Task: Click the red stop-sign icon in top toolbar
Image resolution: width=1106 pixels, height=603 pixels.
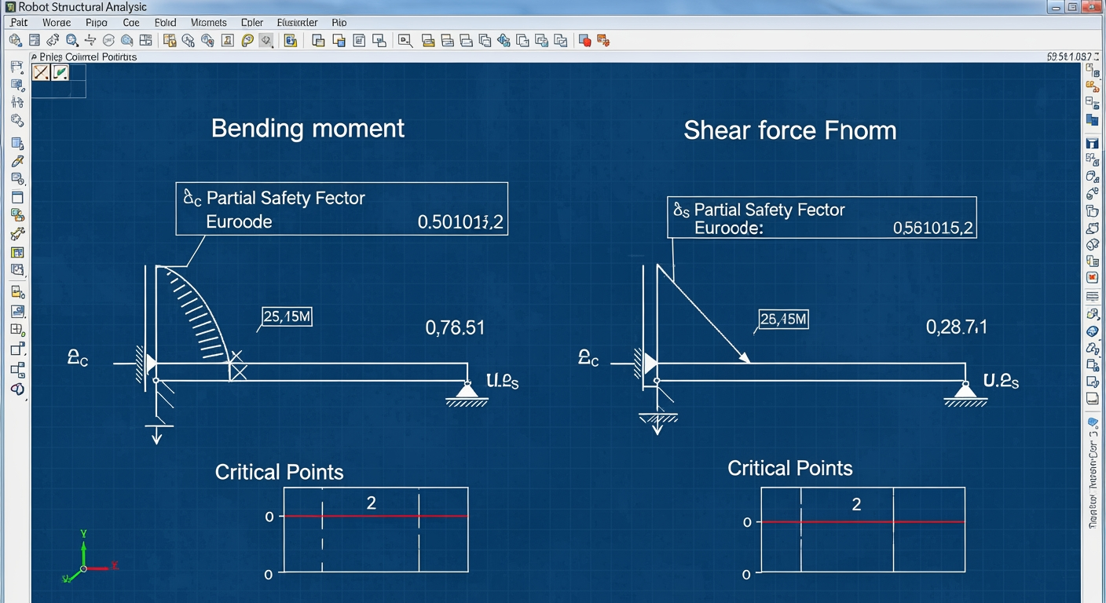Action: point(584,39)
